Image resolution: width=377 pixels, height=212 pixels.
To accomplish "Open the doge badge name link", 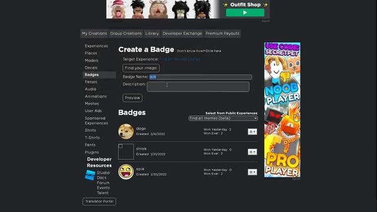I will (x=141, y=128).
